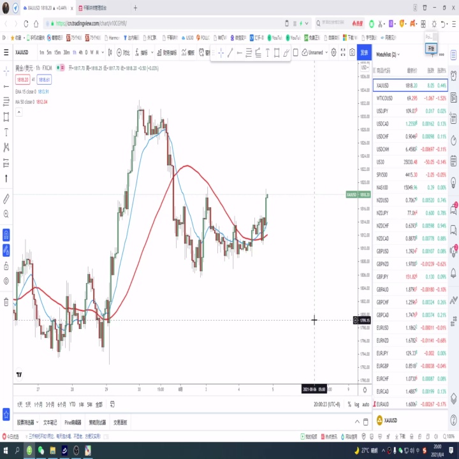This screenshot has width=459, height=459.
Task: Expand the Watchlist (2) dropdown
Action: (388, 54)
